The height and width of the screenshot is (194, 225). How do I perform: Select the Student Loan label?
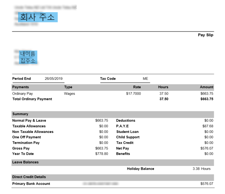(x=127, y=132)
